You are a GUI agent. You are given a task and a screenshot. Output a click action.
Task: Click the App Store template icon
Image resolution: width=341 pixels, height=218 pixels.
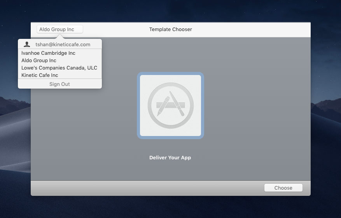(x=170, y=105)
